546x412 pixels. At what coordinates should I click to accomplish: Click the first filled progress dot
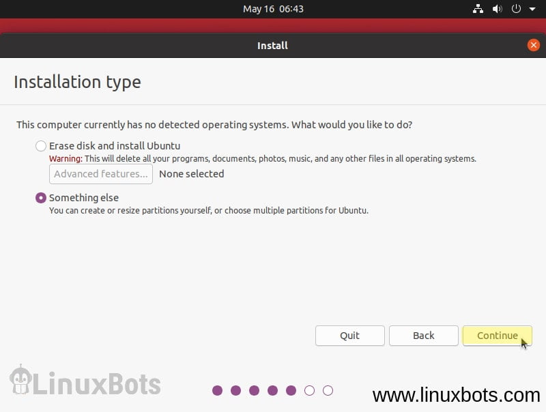point(218,390)
